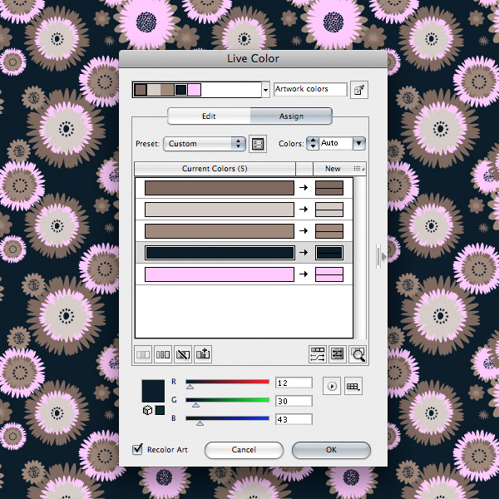Click the find color in artwork magnifier
Image resolution: width=499 pixels, height=499 pixels.
[358, 354]
